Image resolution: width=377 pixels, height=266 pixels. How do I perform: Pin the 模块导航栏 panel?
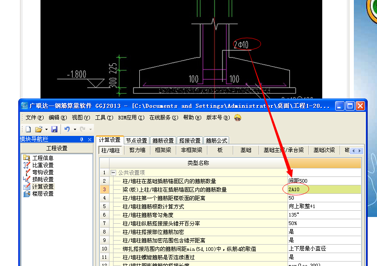tap(82, 139)
